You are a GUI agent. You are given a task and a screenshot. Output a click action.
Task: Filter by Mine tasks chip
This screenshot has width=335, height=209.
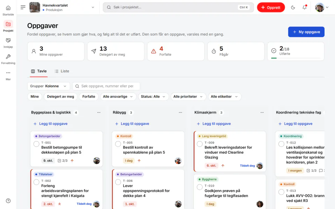pyautogui.click(x=35, y=96)
